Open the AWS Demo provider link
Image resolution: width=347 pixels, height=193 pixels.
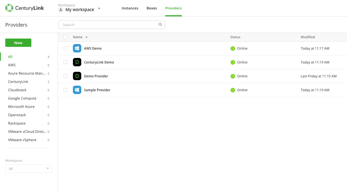pos(93,48)
